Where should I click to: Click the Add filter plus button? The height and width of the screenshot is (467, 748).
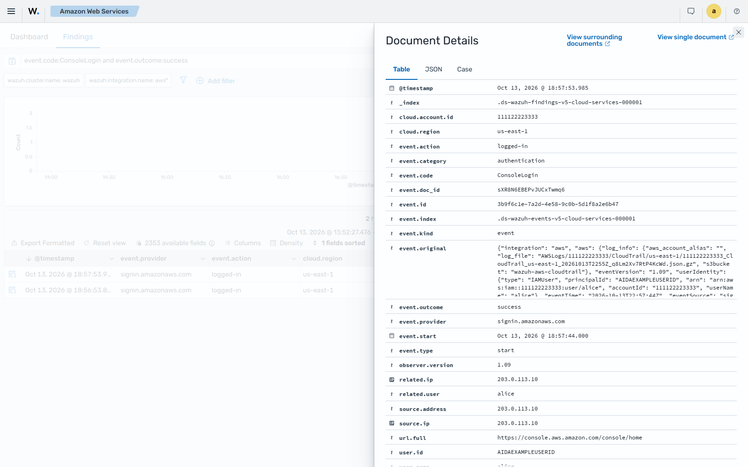tap(216, 81)
